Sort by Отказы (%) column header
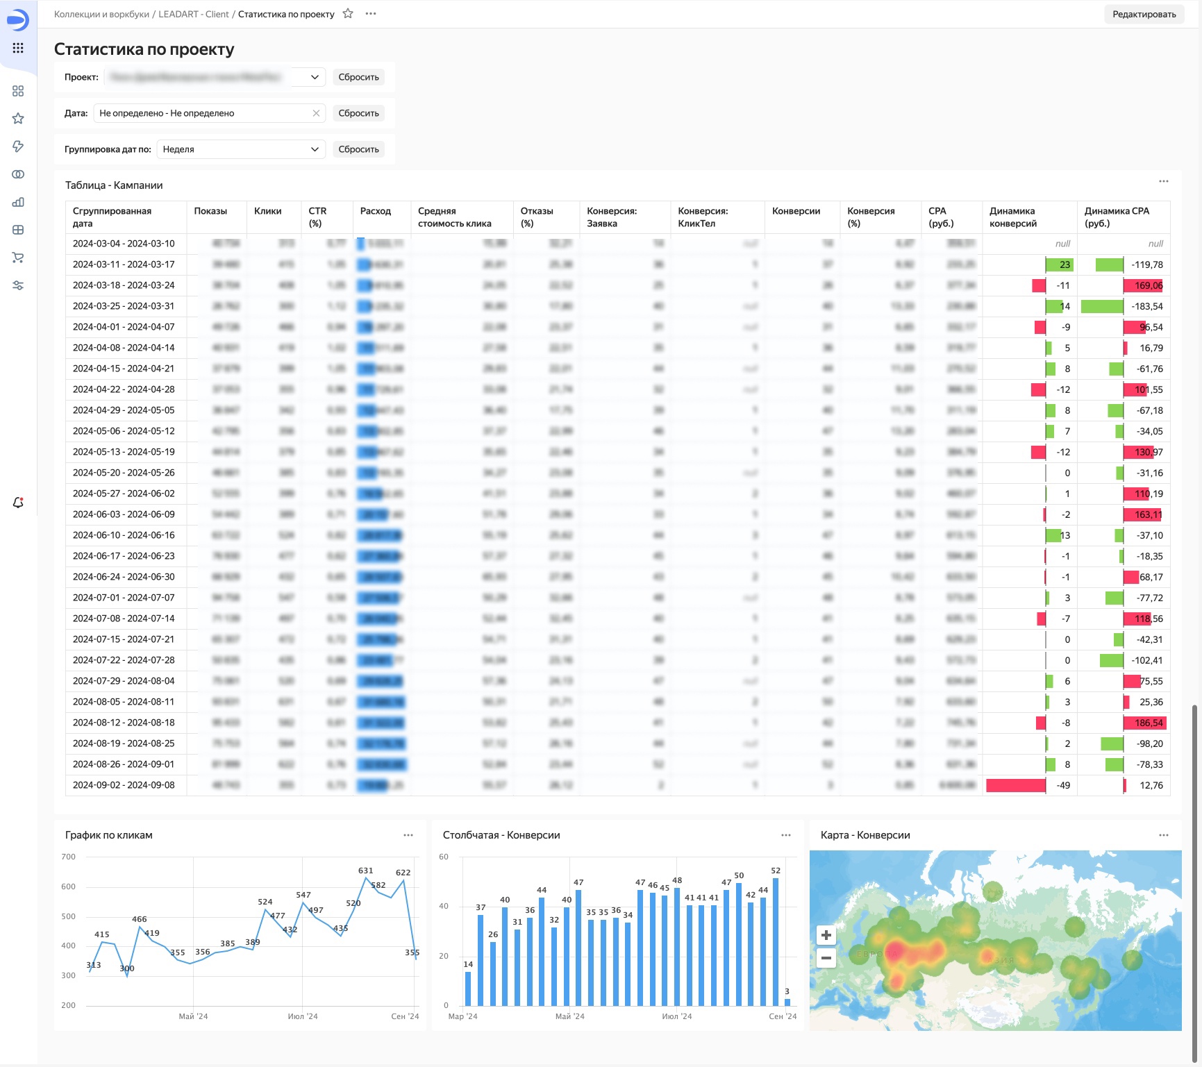The width and height of the screenshot is (1202, 1067). (546, 217)
